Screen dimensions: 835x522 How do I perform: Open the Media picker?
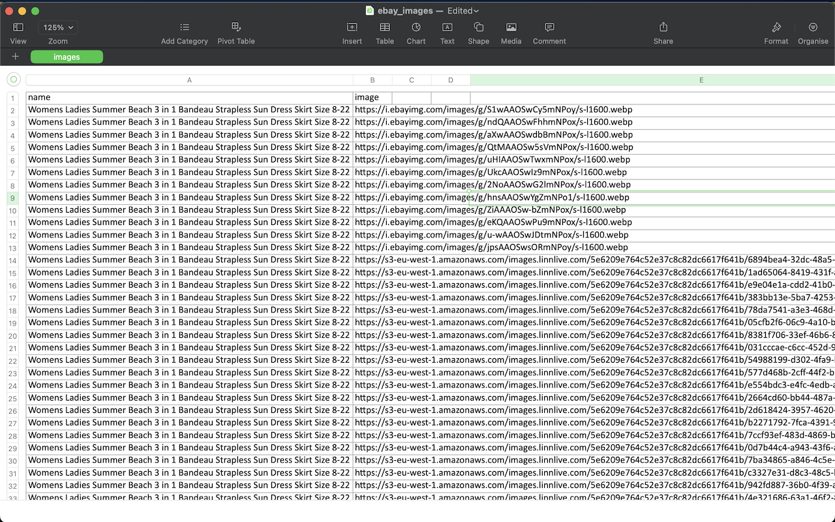tap(511, 27)
